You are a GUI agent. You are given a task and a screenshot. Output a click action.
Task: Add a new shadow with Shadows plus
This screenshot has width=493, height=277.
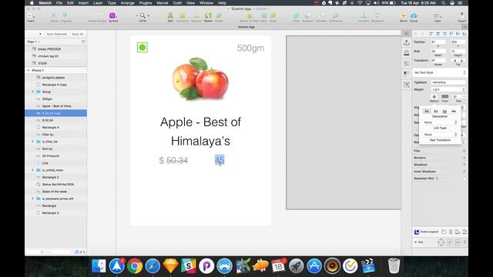click(464, 165)
